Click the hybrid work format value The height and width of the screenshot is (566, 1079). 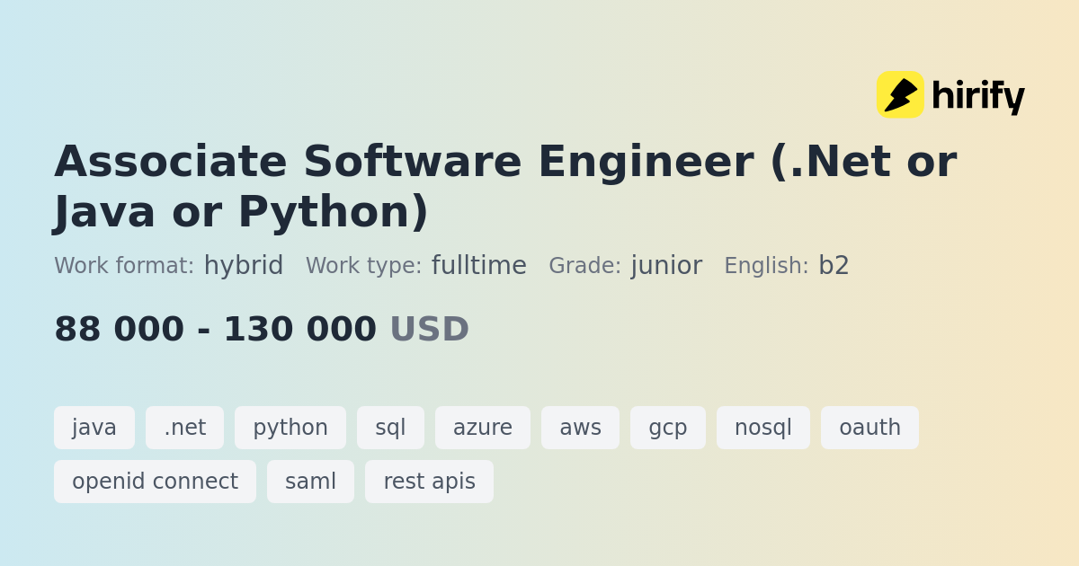[244, 266]
